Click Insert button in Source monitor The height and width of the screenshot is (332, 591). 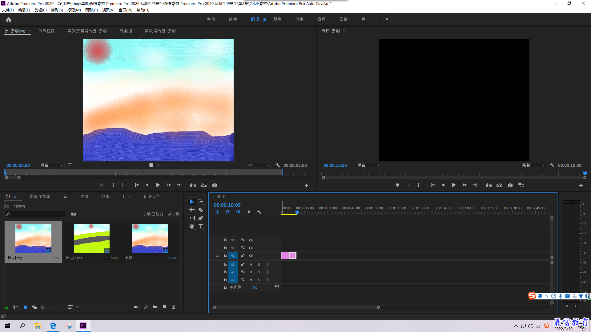(x=193, y=185)
